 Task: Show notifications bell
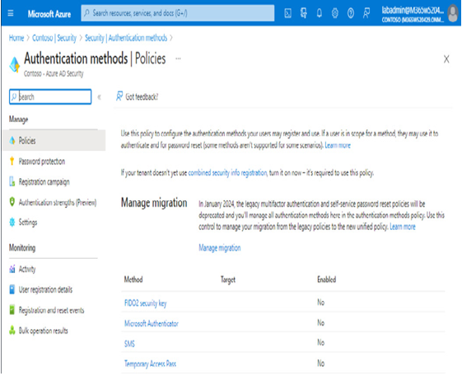pos(319,13)
